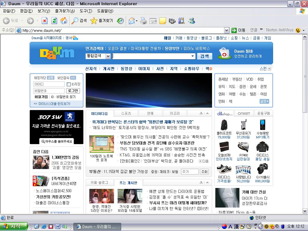Image resolution: width=308 pixels, height=231 pixels.
Task: Toggle 보안접속 ON switch
Action: coord(73,78)
